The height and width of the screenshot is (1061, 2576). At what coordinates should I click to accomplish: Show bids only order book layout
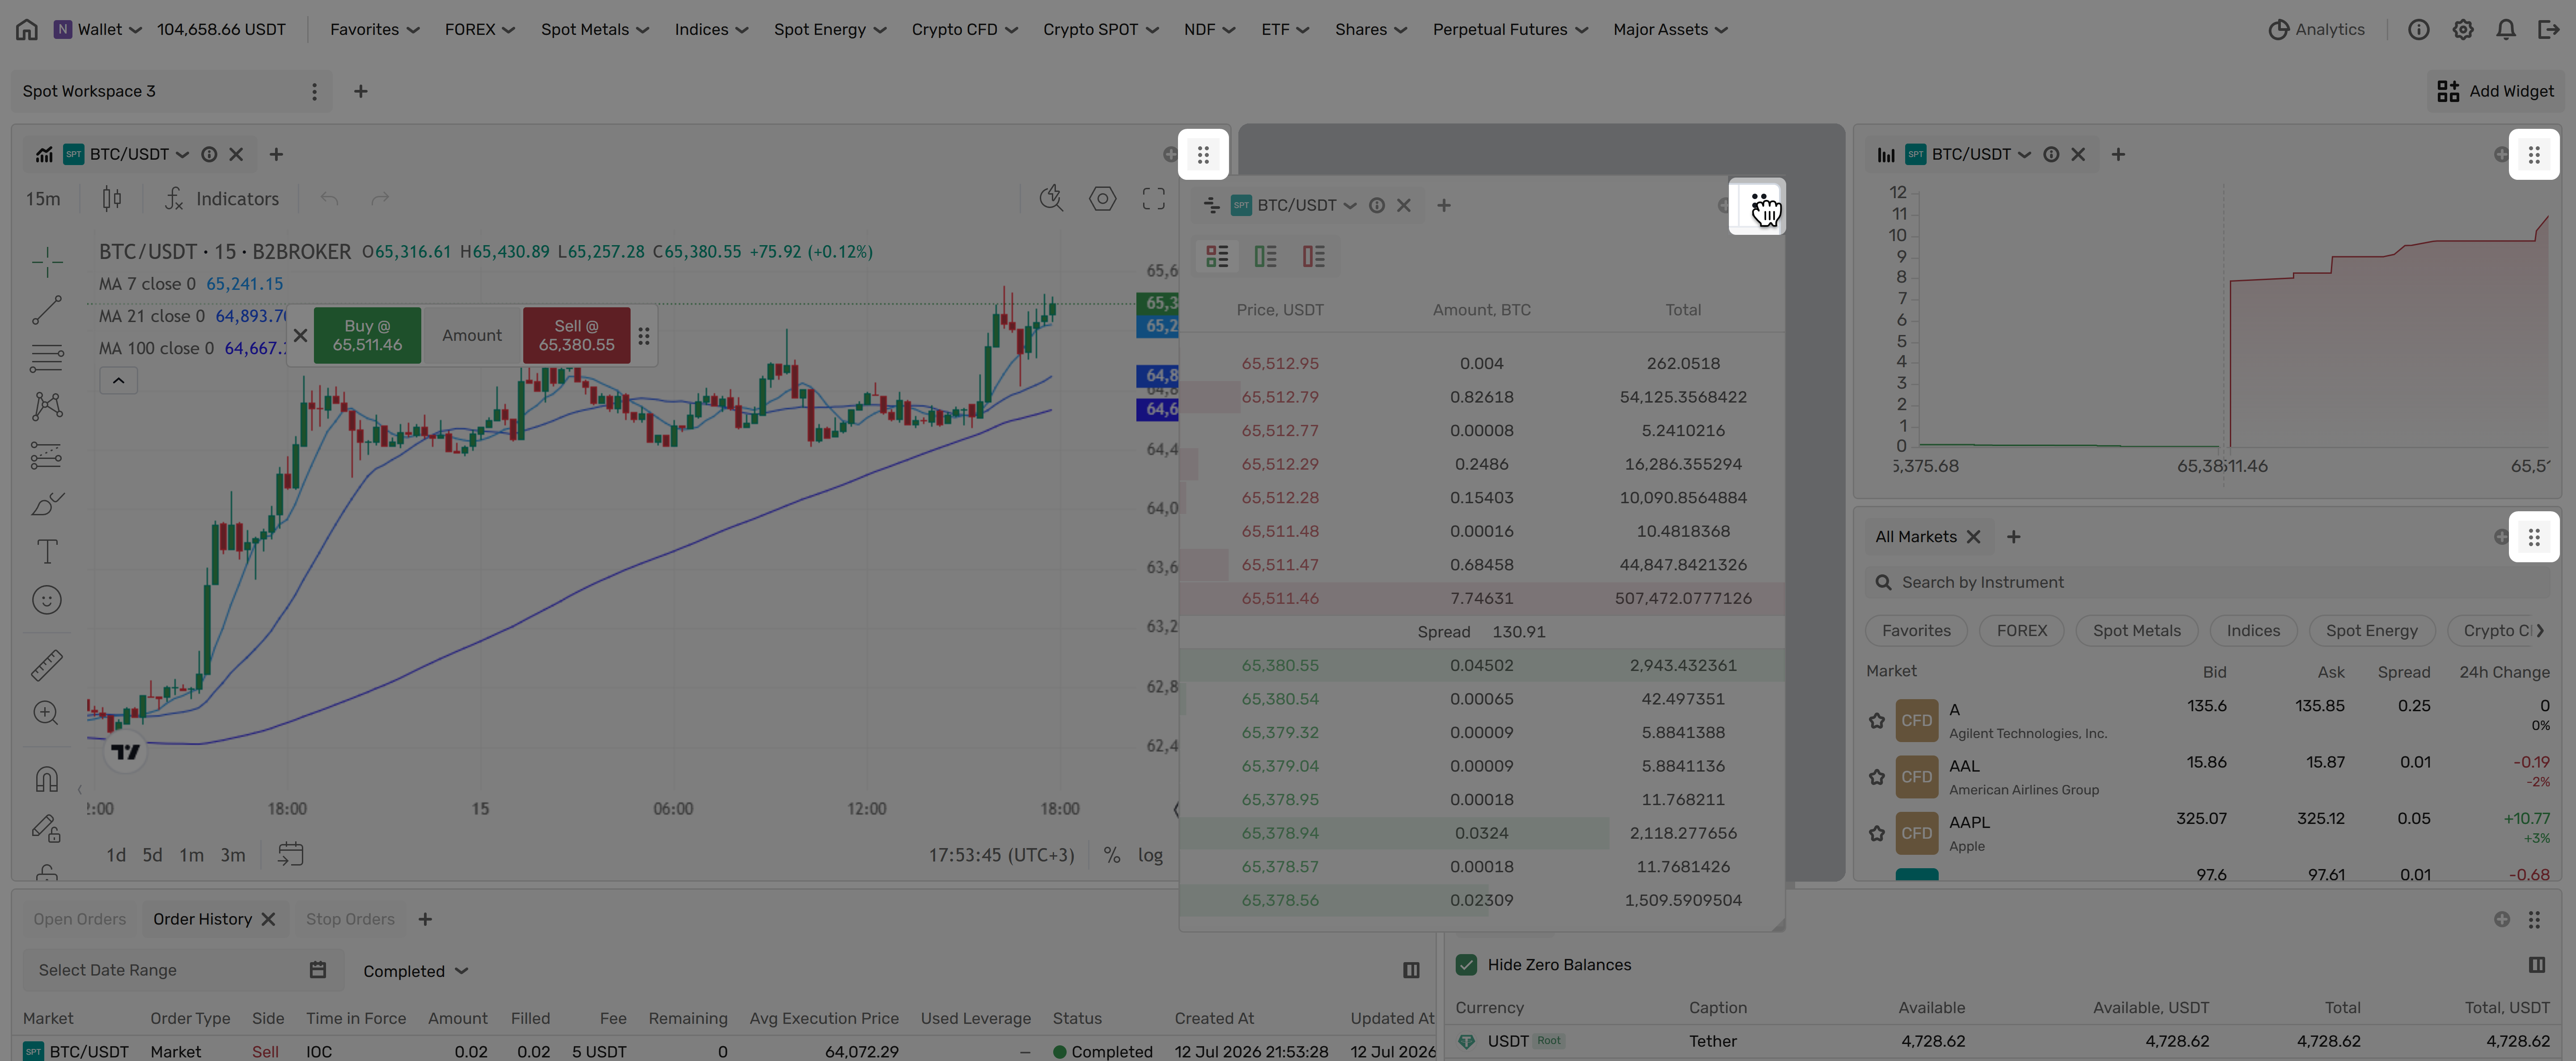point(1265,257)
